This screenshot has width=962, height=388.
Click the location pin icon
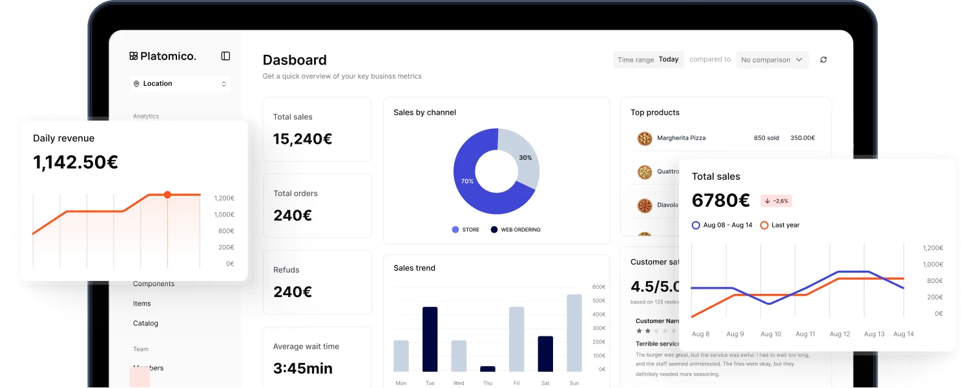136,83
